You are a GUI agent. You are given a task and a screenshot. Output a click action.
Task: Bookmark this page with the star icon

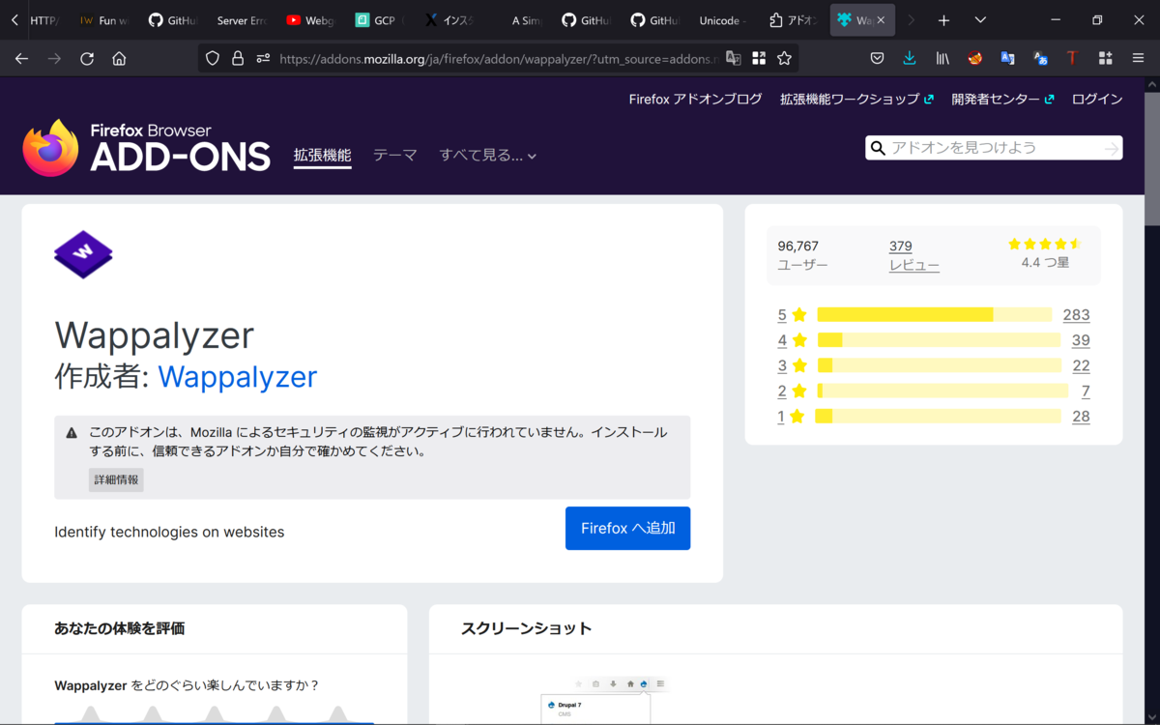coord(784,59)
